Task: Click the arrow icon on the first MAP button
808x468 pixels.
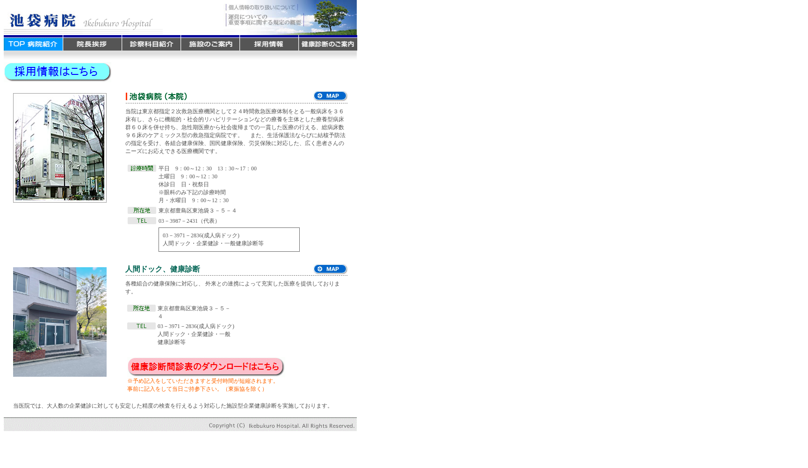Action: tap(319, 95)
